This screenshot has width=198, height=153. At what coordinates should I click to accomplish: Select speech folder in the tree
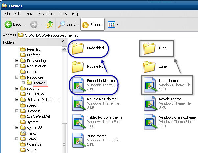click(x=33, y=105)
